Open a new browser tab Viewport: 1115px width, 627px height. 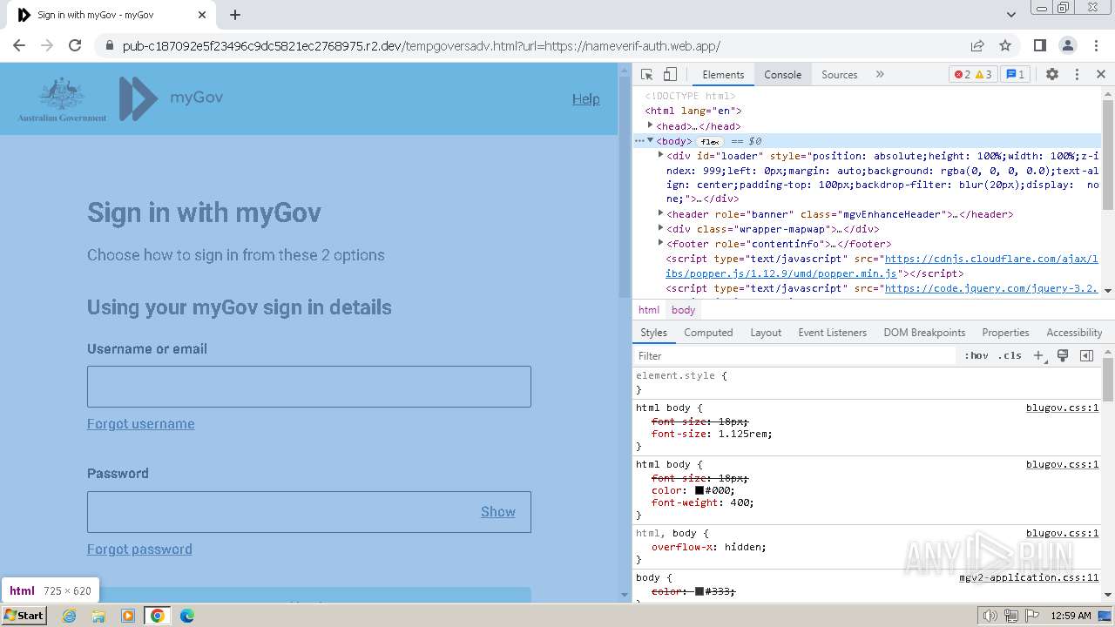[235, 15]
